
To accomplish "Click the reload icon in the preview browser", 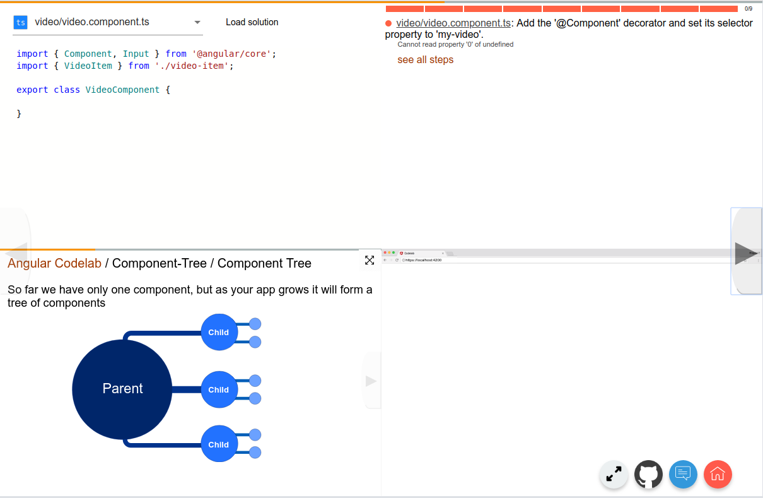I will tap(397, 260).
